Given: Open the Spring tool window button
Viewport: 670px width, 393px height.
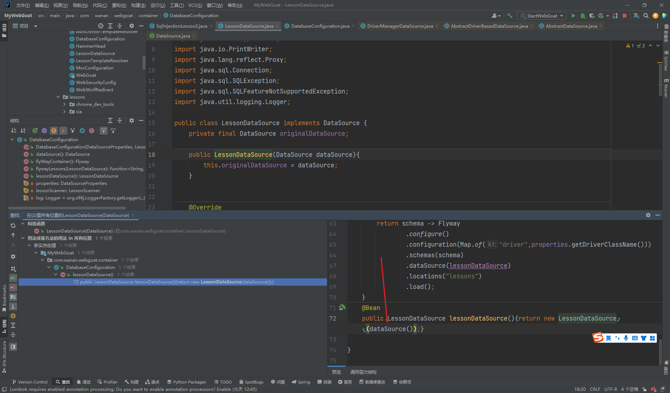Looking at the screenshot, I should [x=301, y=382].
